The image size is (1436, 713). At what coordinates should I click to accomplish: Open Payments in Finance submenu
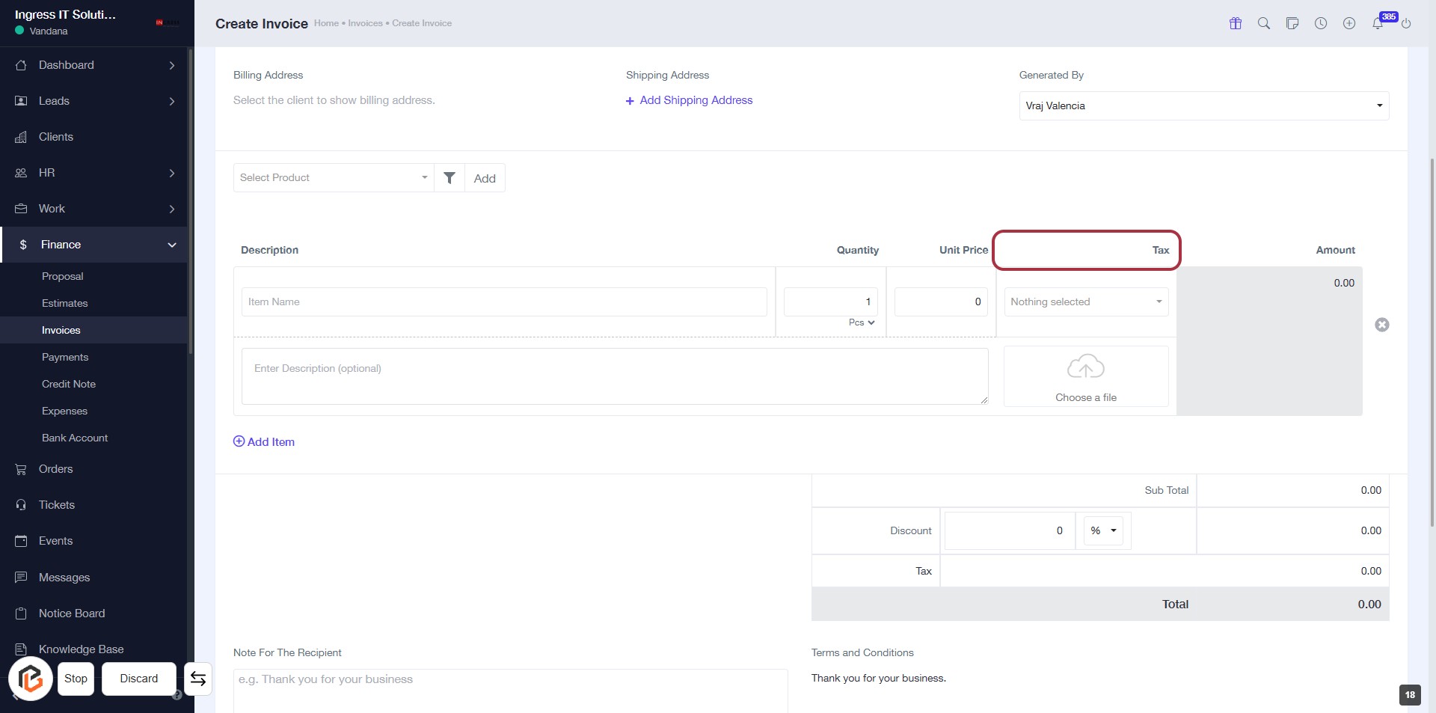65,358
